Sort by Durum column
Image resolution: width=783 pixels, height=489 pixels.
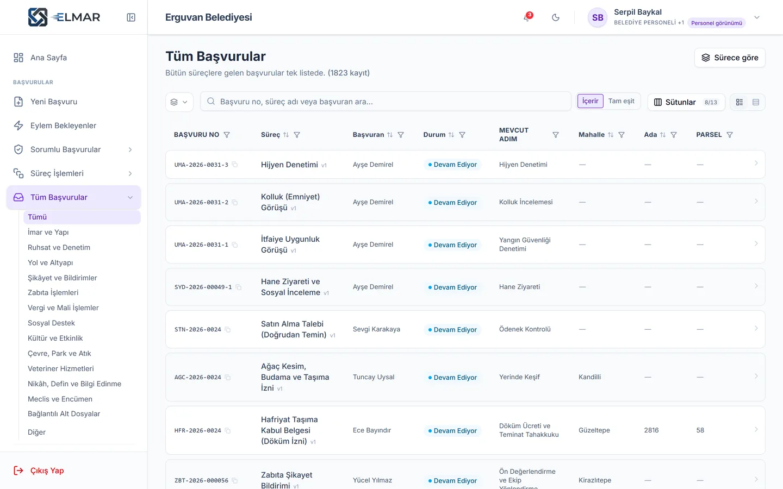(x=451, y=135)
